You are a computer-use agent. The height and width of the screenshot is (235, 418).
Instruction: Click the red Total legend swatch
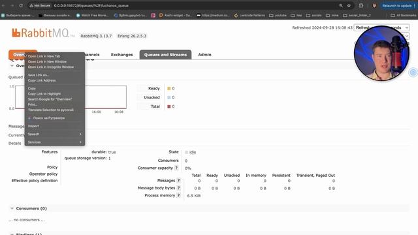pos(169,106)
